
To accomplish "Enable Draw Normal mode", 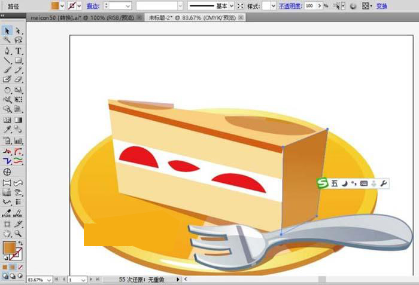I will point(5,276).
